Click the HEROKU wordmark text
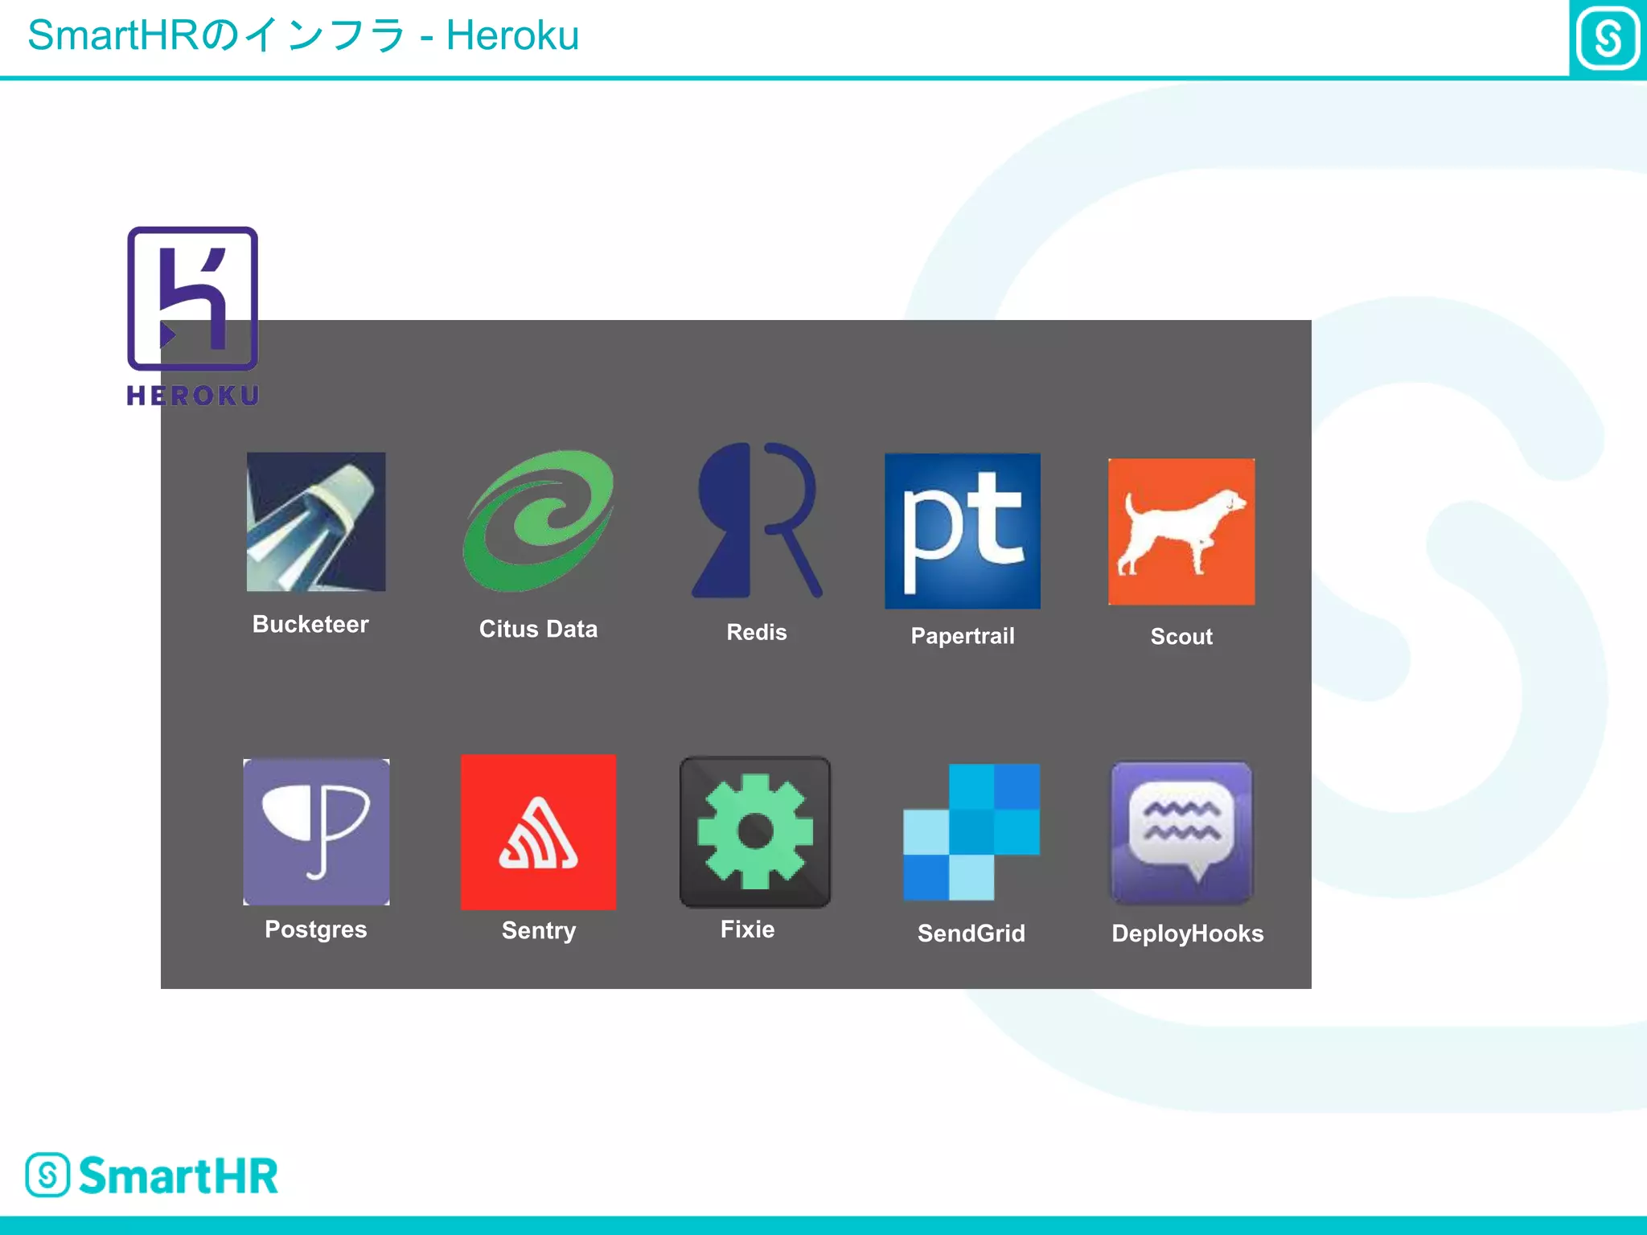This screenshot has width=1647, height=1235. click(192, 396)
